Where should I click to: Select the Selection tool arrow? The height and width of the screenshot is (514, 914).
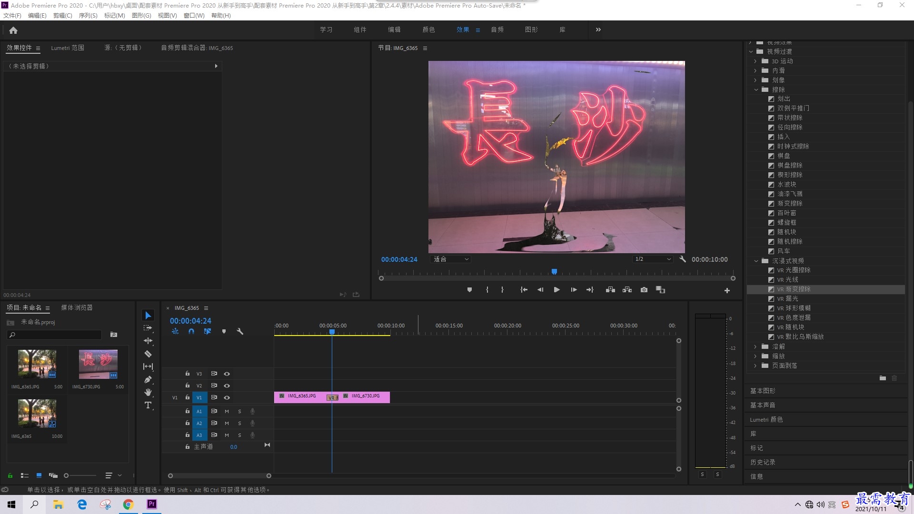click(148, 316)
